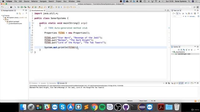This screenshot has width=200, height=112.
Task: Click breakpoint margin marker at line 7
Action: 30,28
